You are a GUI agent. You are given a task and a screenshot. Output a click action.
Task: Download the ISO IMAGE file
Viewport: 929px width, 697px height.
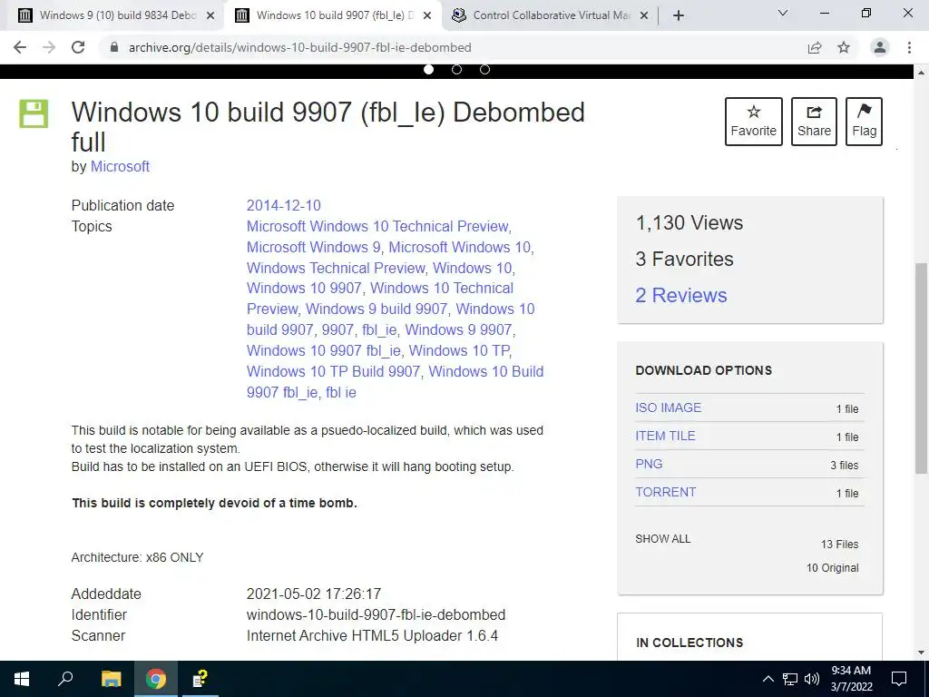(669, 407)
